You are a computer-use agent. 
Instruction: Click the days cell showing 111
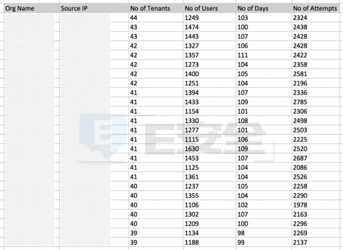pyautogui.click(x=264, y=55)
